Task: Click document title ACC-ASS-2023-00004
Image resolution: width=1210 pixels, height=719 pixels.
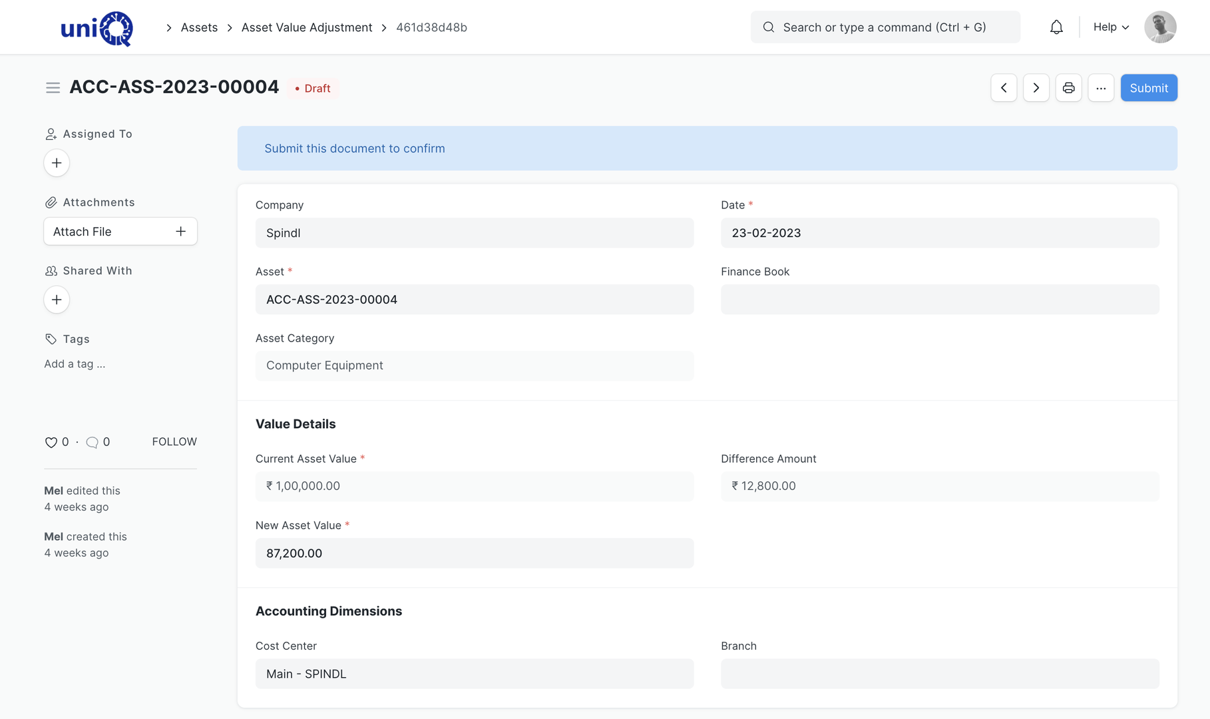Action: point(174,87)
